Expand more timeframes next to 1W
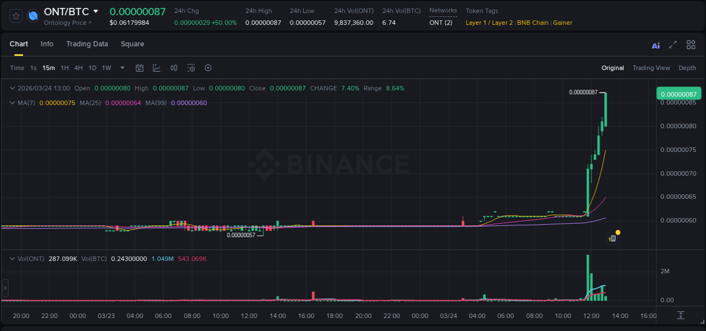Viewport: 706px width, 331px height. [122, 68]
